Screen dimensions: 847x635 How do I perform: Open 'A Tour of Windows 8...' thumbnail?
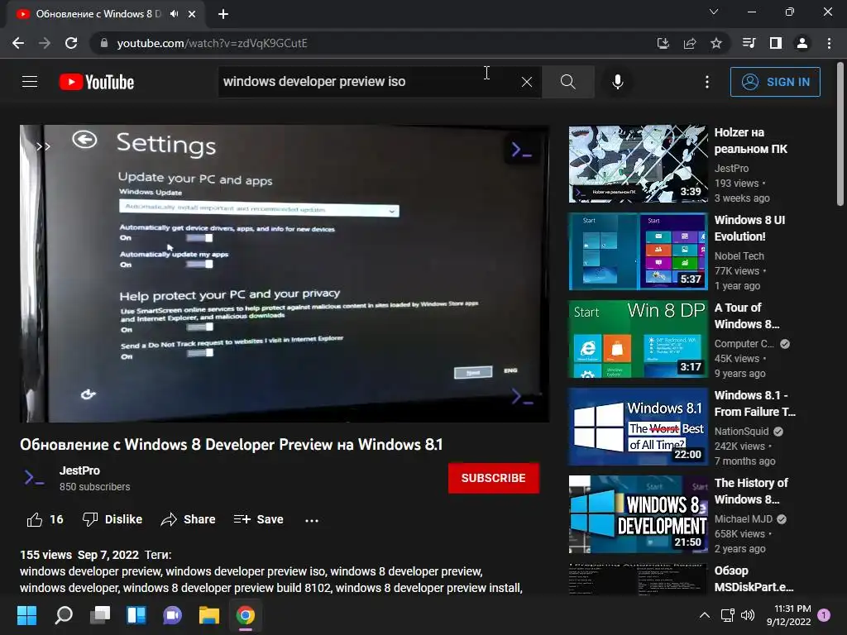tap(638, 339)
